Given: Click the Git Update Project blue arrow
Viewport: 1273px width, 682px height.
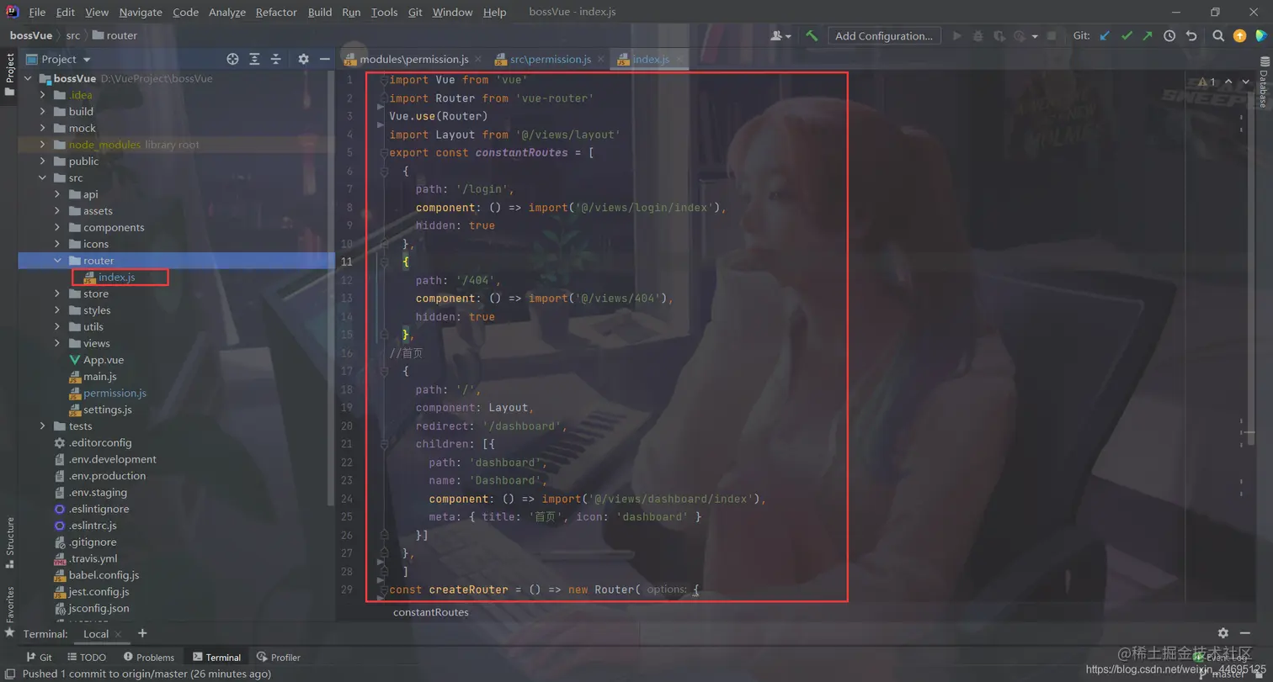Looking at the screenshot, I should pos(1105,36).
